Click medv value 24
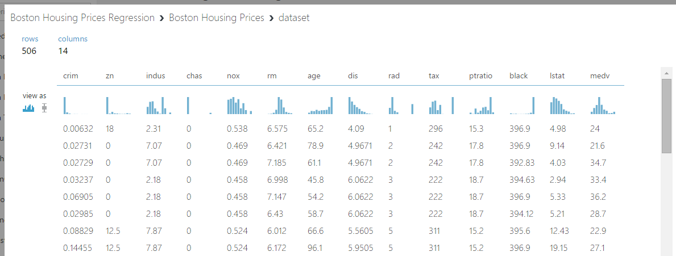676x256 pixels. coord(595,129)
